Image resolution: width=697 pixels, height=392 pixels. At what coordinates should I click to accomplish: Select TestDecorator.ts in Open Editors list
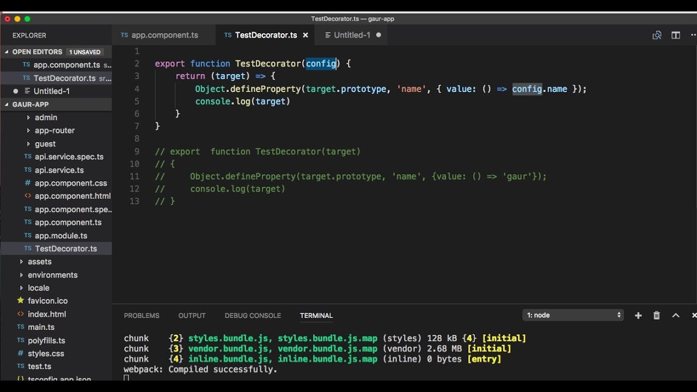click(x=56, y=78)
